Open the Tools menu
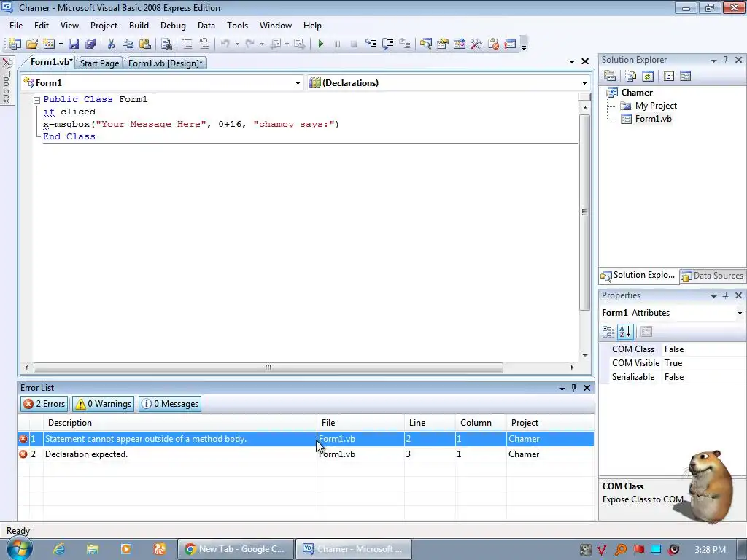Screen dimensions: 747x560 click(x=237, y=26)
